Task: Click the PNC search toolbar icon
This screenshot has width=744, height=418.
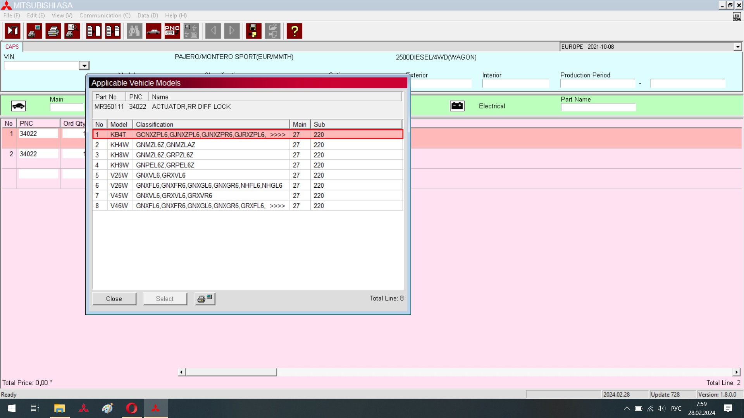Action: 172,31
